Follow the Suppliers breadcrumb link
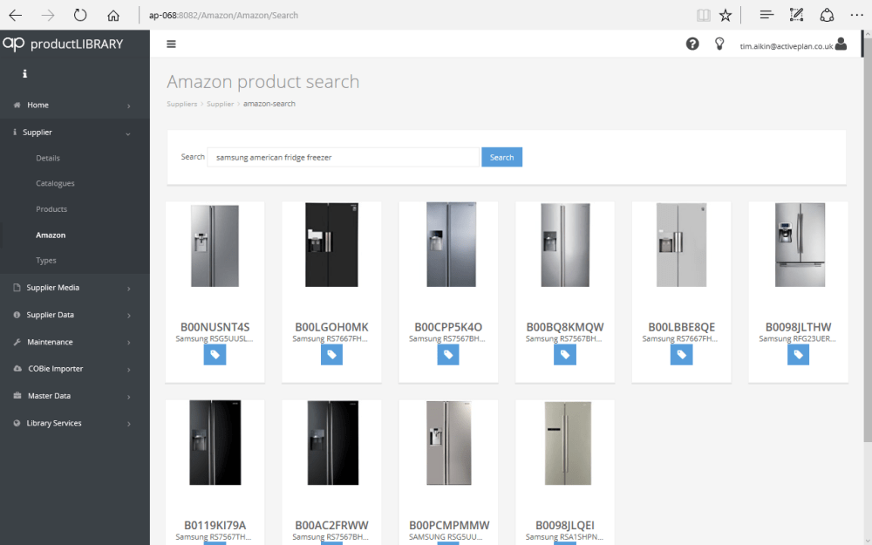Viewport: 872px width, 545px height. [x=181, y=104]
